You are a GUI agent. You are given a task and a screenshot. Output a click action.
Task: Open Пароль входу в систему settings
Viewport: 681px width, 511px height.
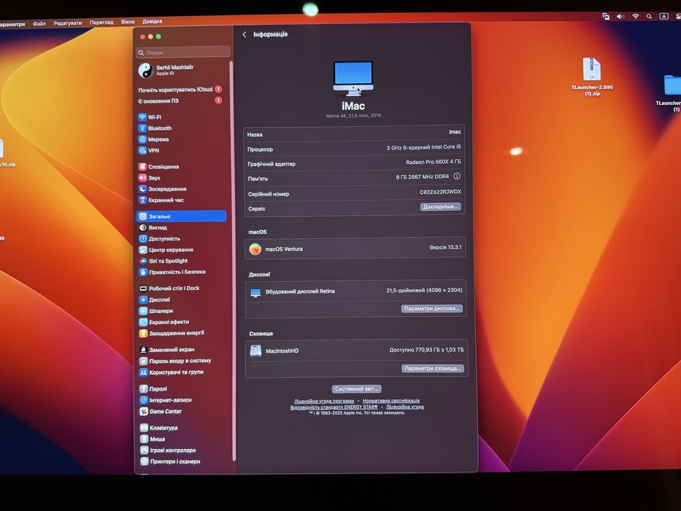coord(175,361)
